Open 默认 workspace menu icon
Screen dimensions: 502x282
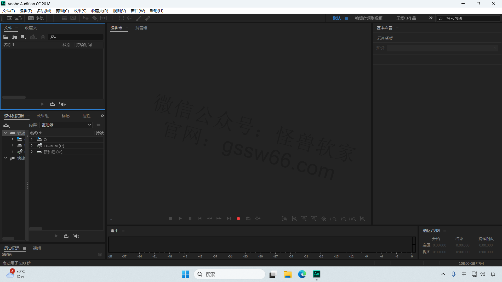pyautogui.click(x=346, y=18)
